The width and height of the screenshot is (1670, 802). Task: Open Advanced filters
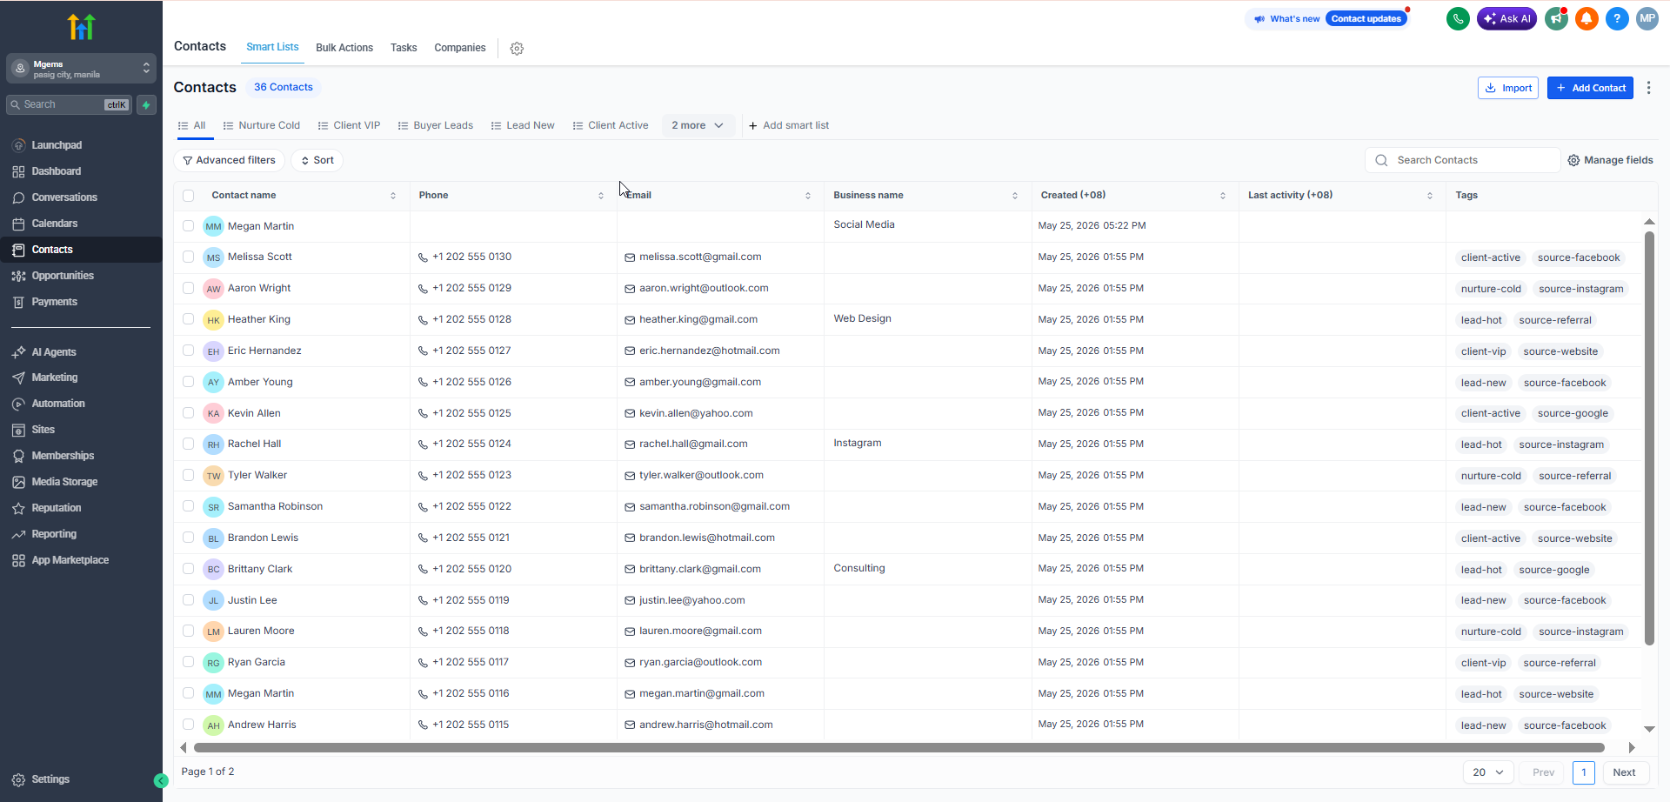(230, 160)
